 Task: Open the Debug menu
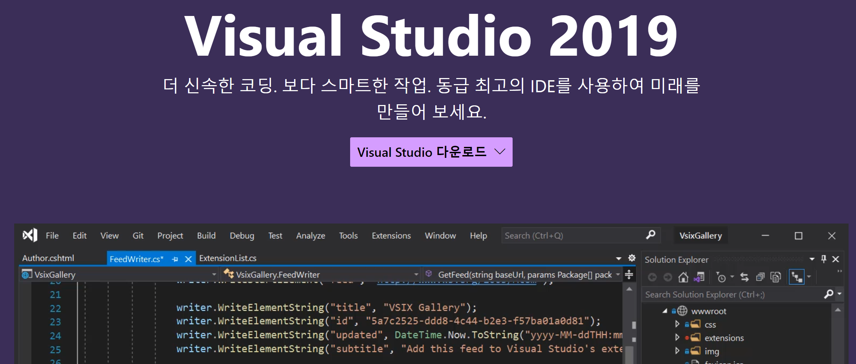pyautogui.click(x=242, y=236)
